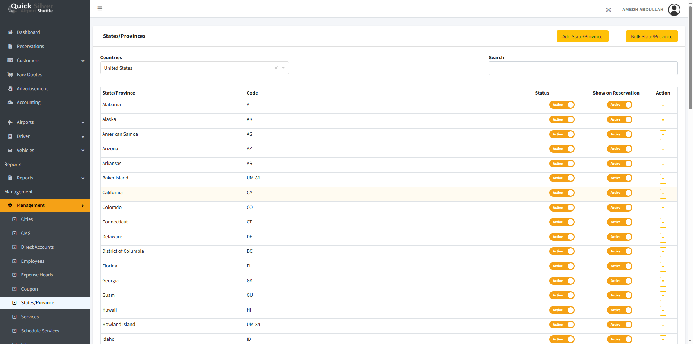Image resolution: width=693 pixels, height=344 pixels.
Task: Open the Countries dropdown arrow
Action: point(283,68)
